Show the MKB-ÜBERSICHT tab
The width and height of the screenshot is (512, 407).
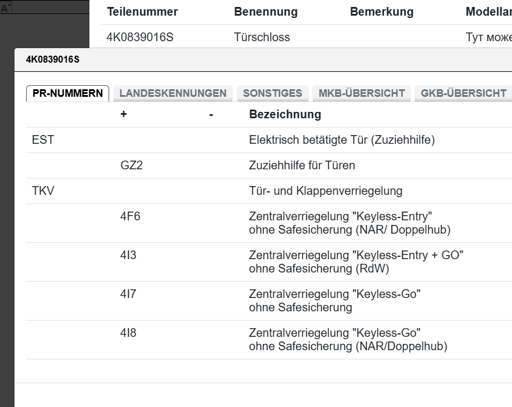tap(362, 93)
